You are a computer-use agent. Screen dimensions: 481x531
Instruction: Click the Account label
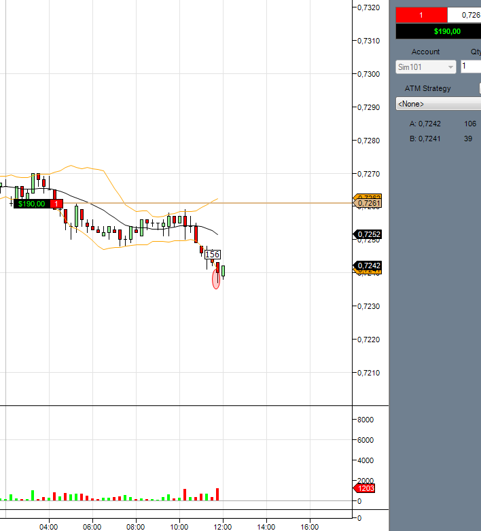pos(425,52)
